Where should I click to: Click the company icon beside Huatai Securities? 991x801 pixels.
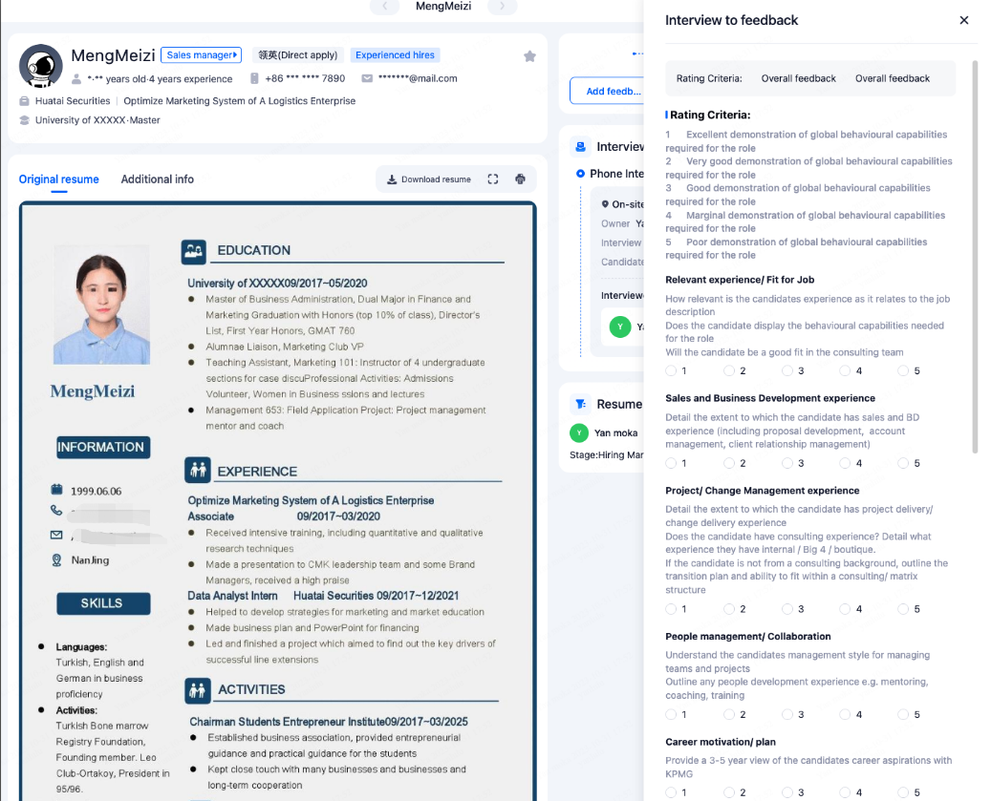(x=25, y=101)
